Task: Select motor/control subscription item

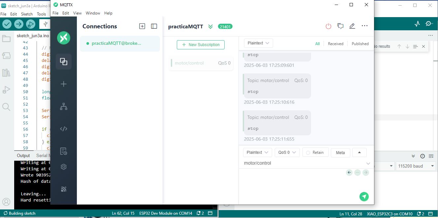Action: pyautogui.click(x=201, y=63)
